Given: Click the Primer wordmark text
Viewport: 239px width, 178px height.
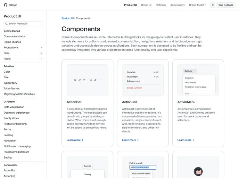Looking at the screenshot, I should 13,5.
